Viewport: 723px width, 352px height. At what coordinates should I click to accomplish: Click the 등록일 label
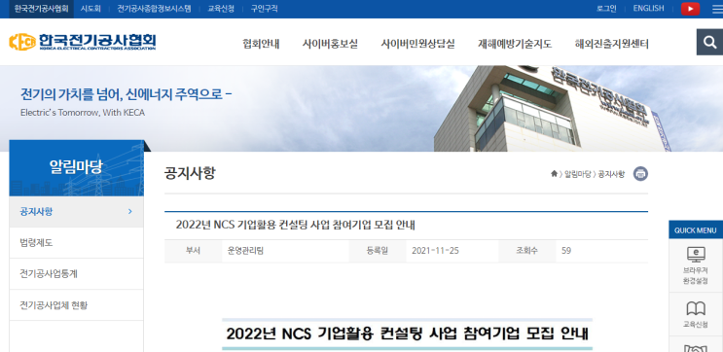coord(378,251)
